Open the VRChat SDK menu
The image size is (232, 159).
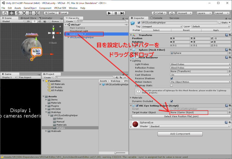[60, 8]
